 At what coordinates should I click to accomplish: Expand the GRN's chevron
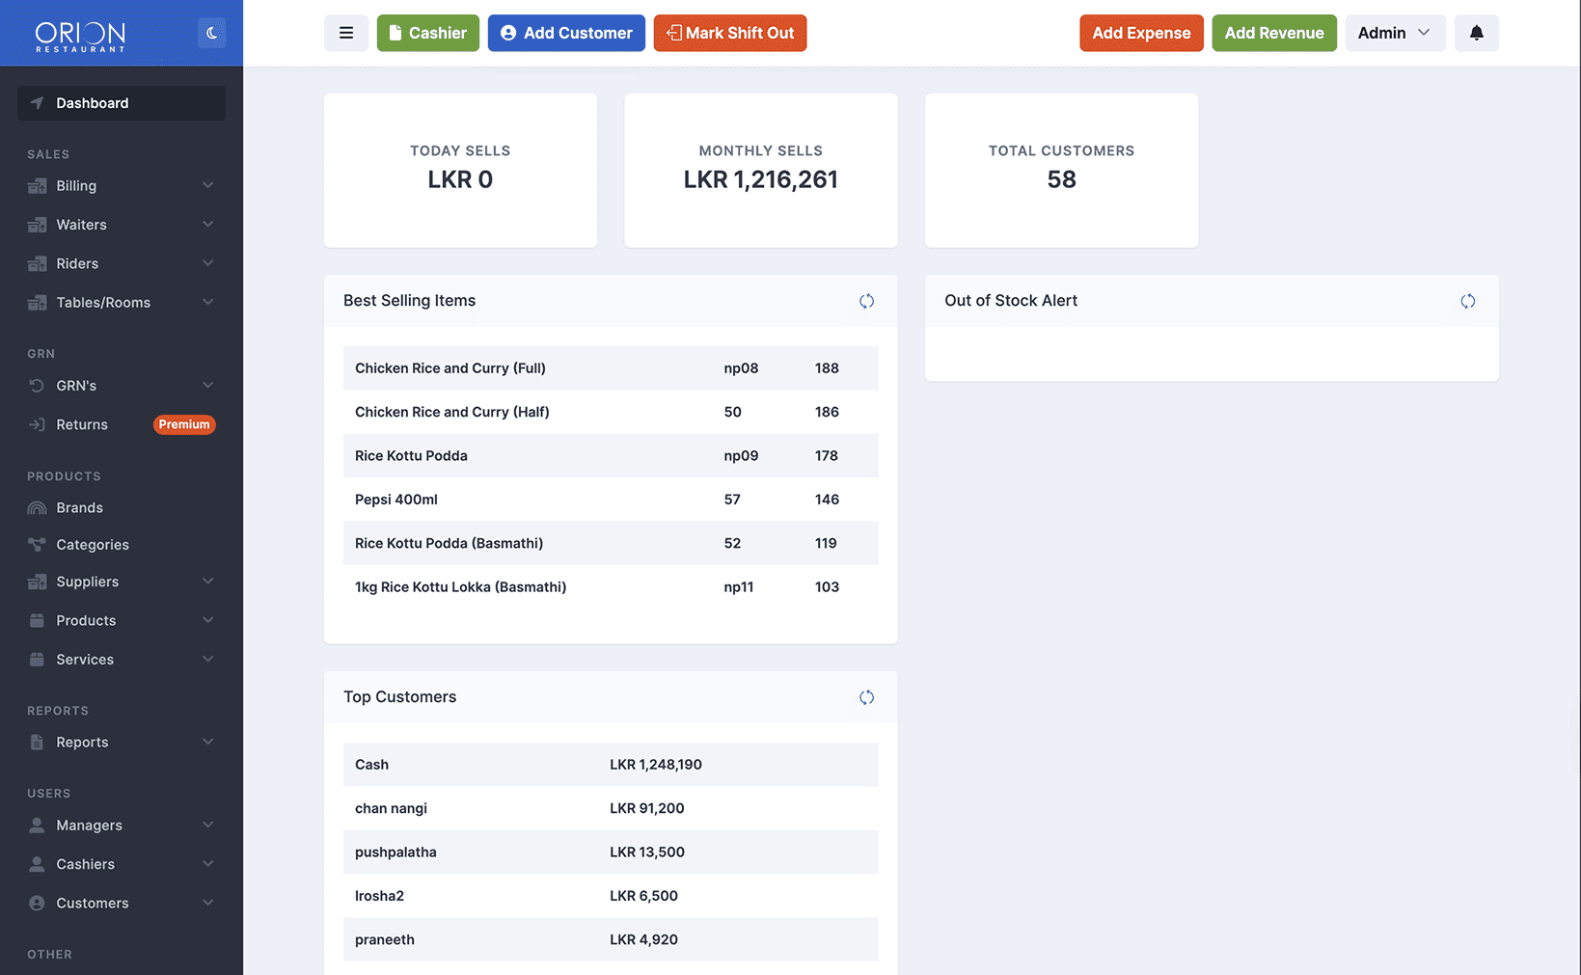point(207,385)
